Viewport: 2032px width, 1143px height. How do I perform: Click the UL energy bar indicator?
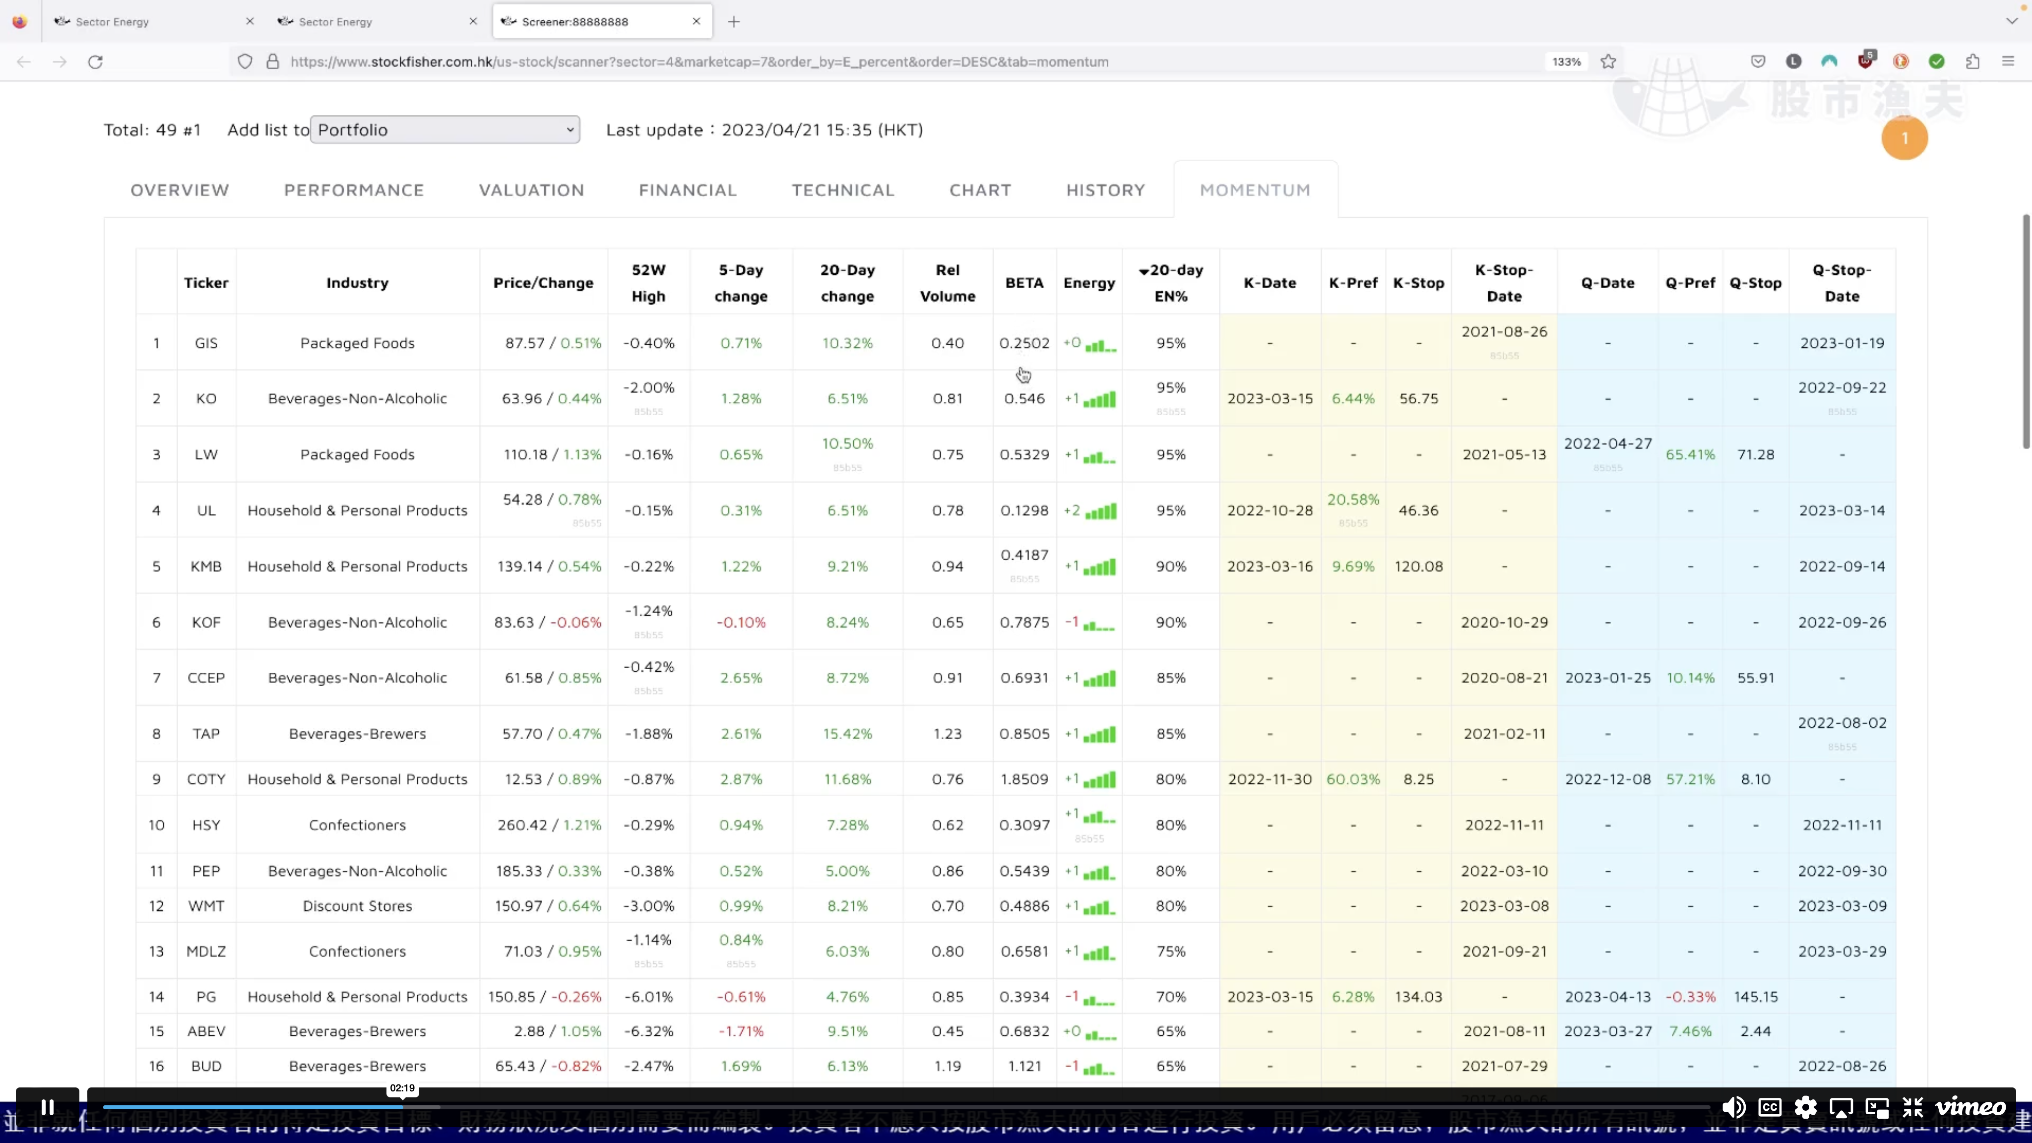(1100, 512)
